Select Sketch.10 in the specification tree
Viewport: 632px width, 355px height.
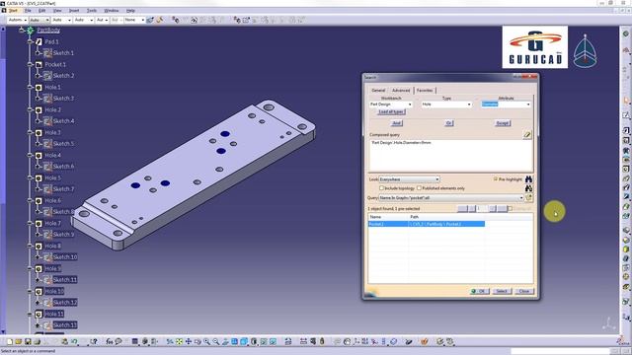65,257
